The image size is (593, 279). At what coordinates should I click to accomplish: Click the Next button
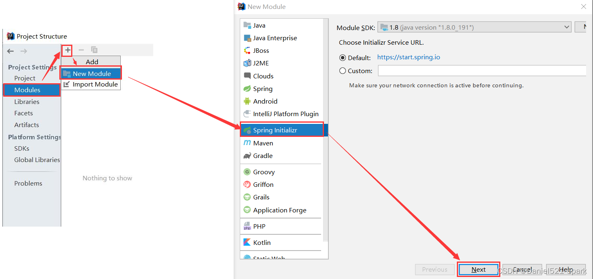click(478, 269)
